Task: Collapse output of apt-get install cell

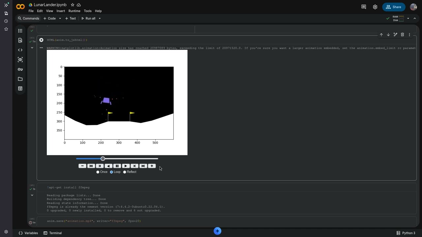Action: (32, 195)
